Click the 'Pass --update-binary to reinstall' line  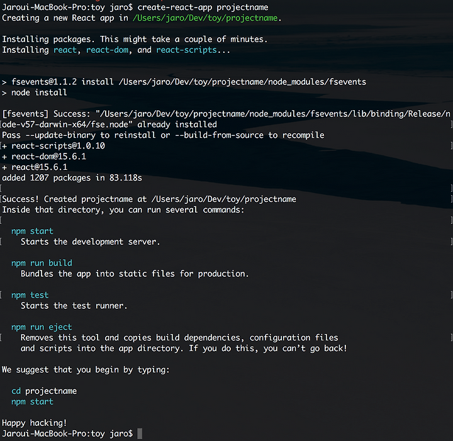pyautogui.click(x=163, y=135)
